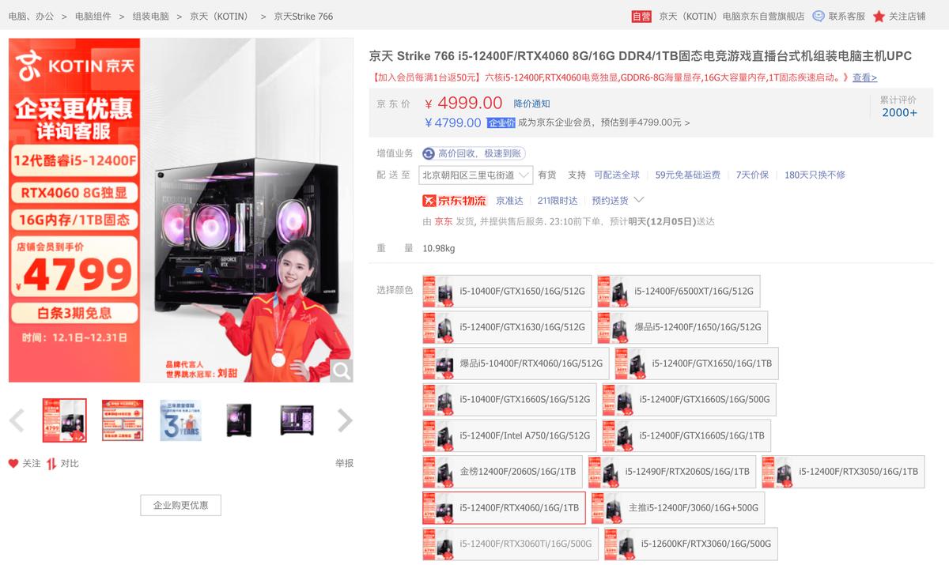949x565 pixels.
Task: Choose option 爆品i5-12400F/1650/16G/512G
Action: coord(682,327)
